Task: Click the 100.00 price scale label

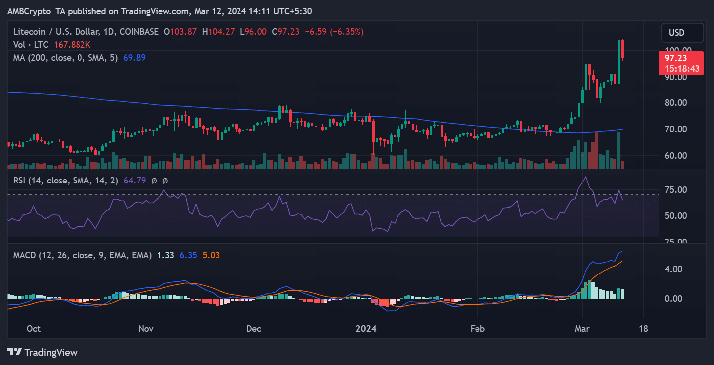Action: 678,50
